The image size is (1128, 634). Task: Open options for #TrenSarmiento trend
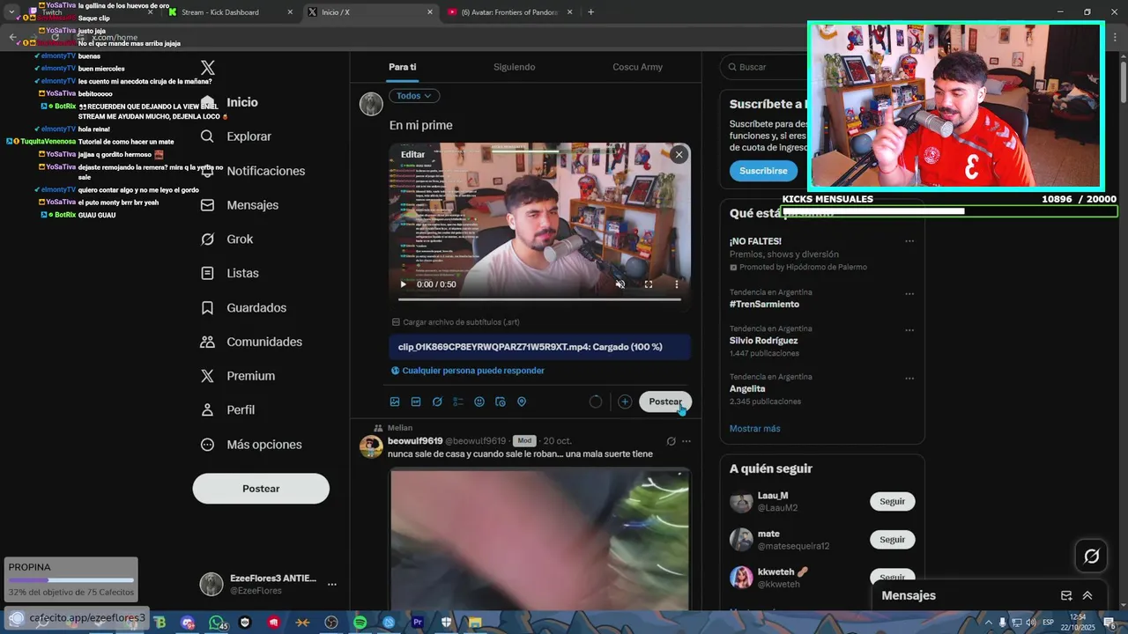[909, 294]
